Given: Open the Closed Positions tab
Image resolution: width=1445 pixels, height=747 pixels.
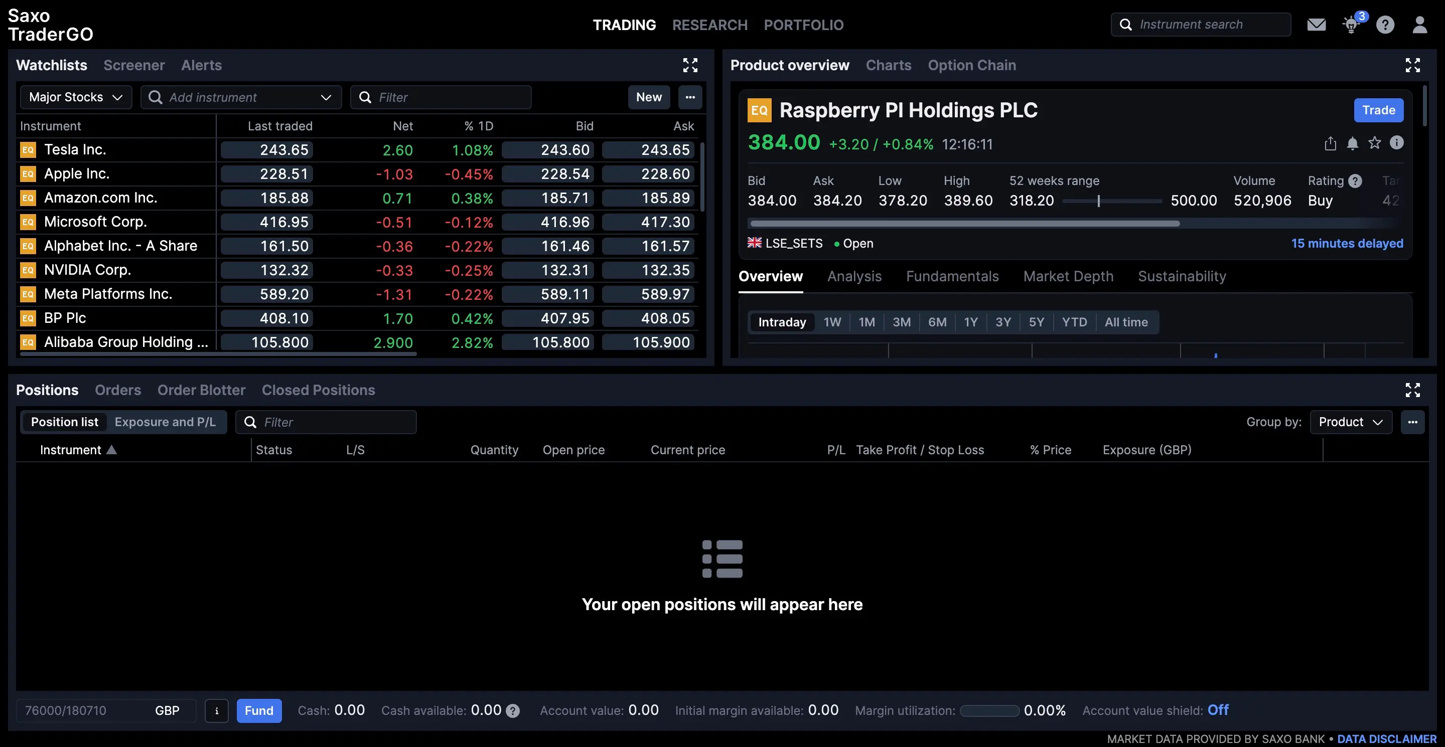Looking at the screenshot, I should pyautogui.click(x=318, y=390).
